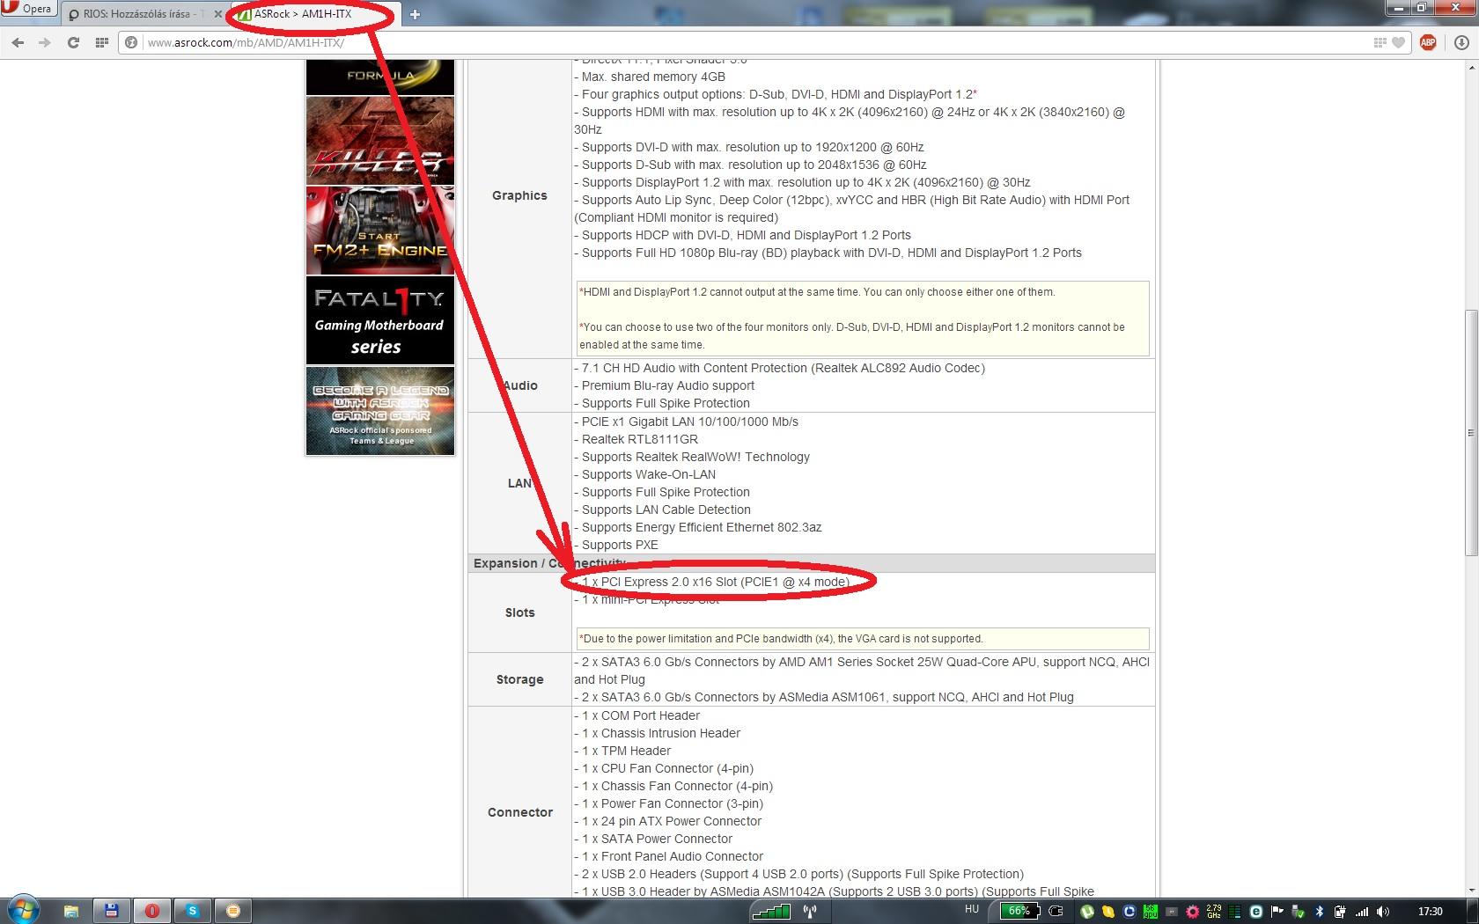This screenshot has width=1479, height=924.
Task: Click the page vertical scrollbar thumb
Action: point(1471,431)
